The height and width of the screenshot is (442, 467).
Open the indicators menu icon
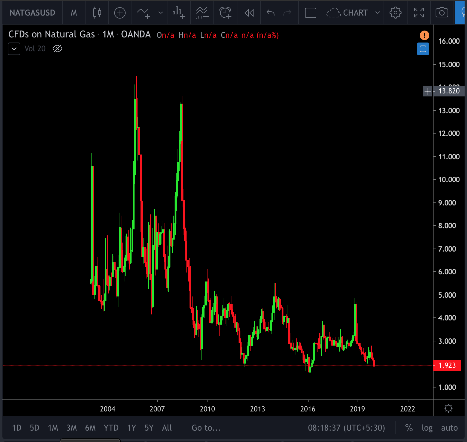[x=144, y=13]
